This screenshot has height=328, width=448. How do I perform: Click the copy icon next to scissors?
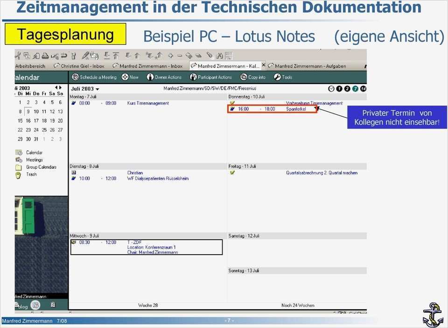[27, 56]
